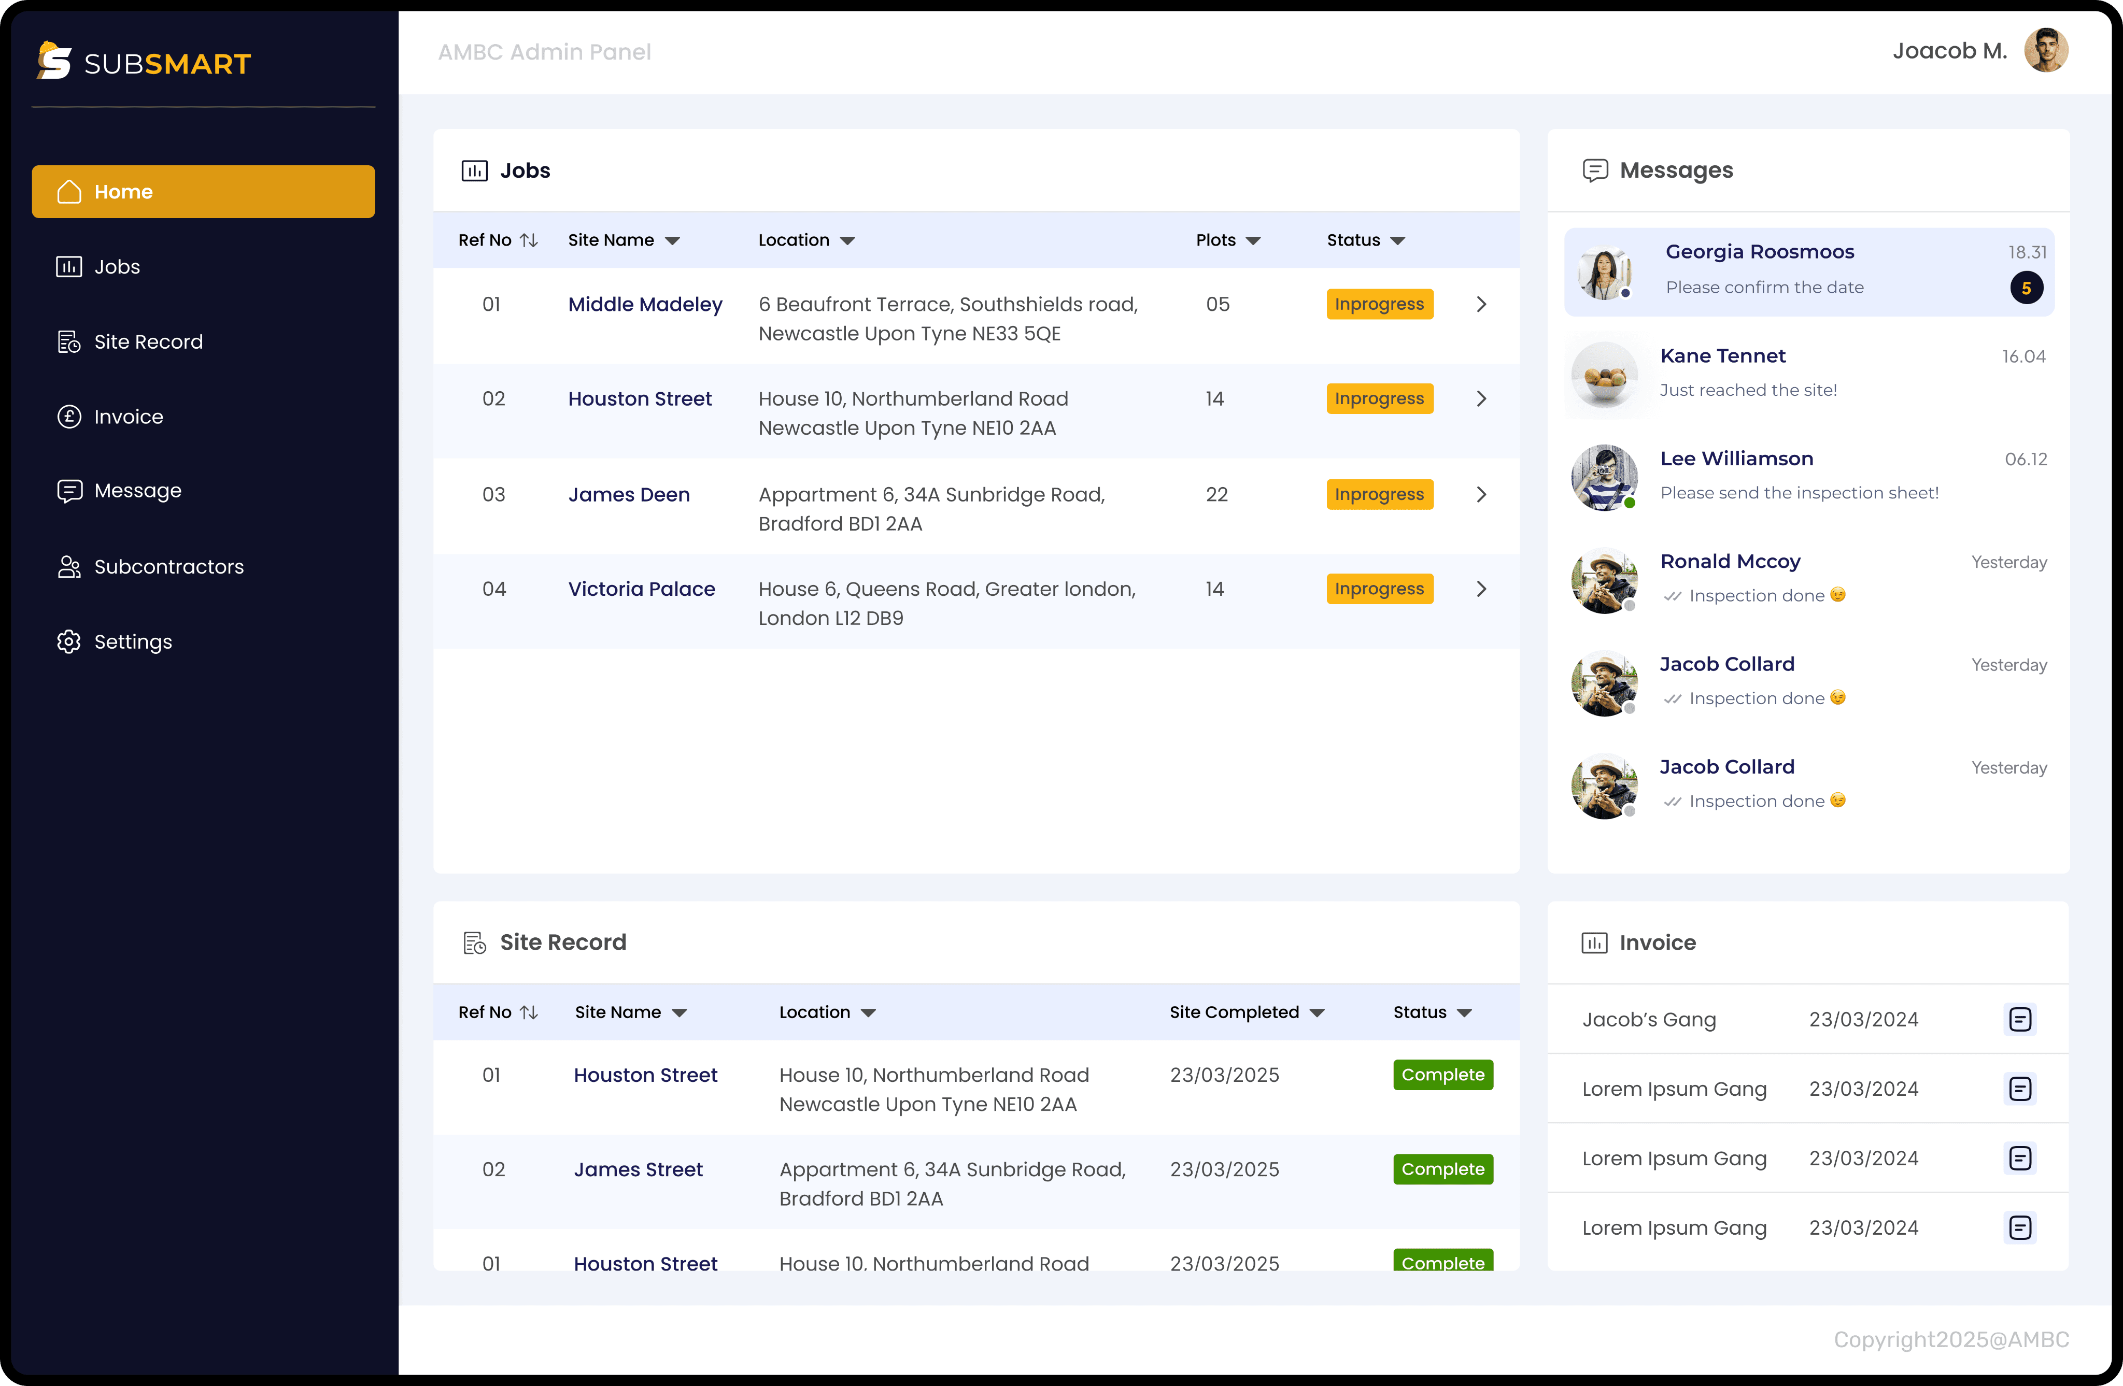Open Status filter dropdown in Jobs table
The width and height of the screenshot is (2123, 1386).
(x=1398, y=241)
